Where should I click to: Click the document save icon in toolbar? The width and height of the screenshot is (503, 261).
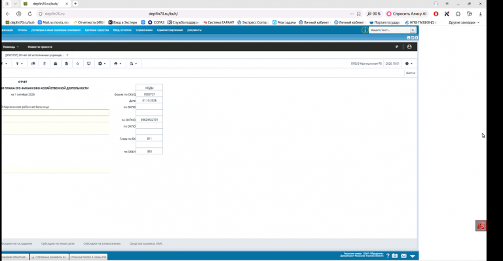(x=66, y=63)
